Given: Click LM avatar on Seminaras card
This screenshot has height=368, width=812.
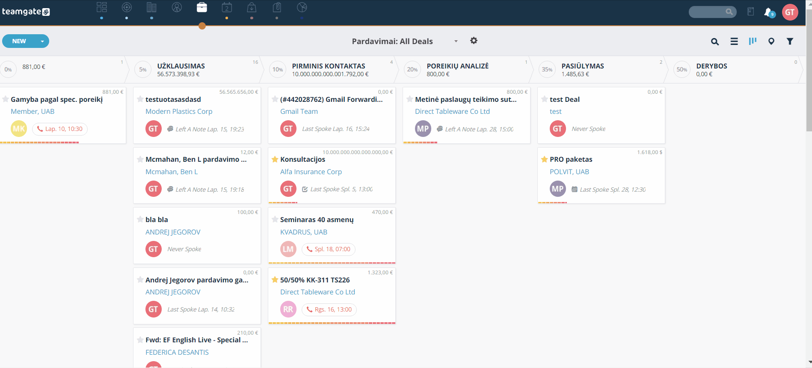Looking at the screenshot, I should (288, 249).
